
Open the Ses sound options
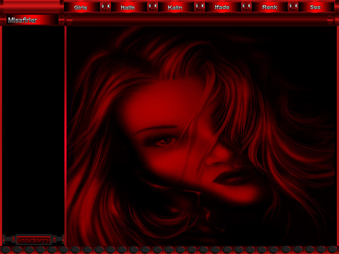tap(316, 7)
